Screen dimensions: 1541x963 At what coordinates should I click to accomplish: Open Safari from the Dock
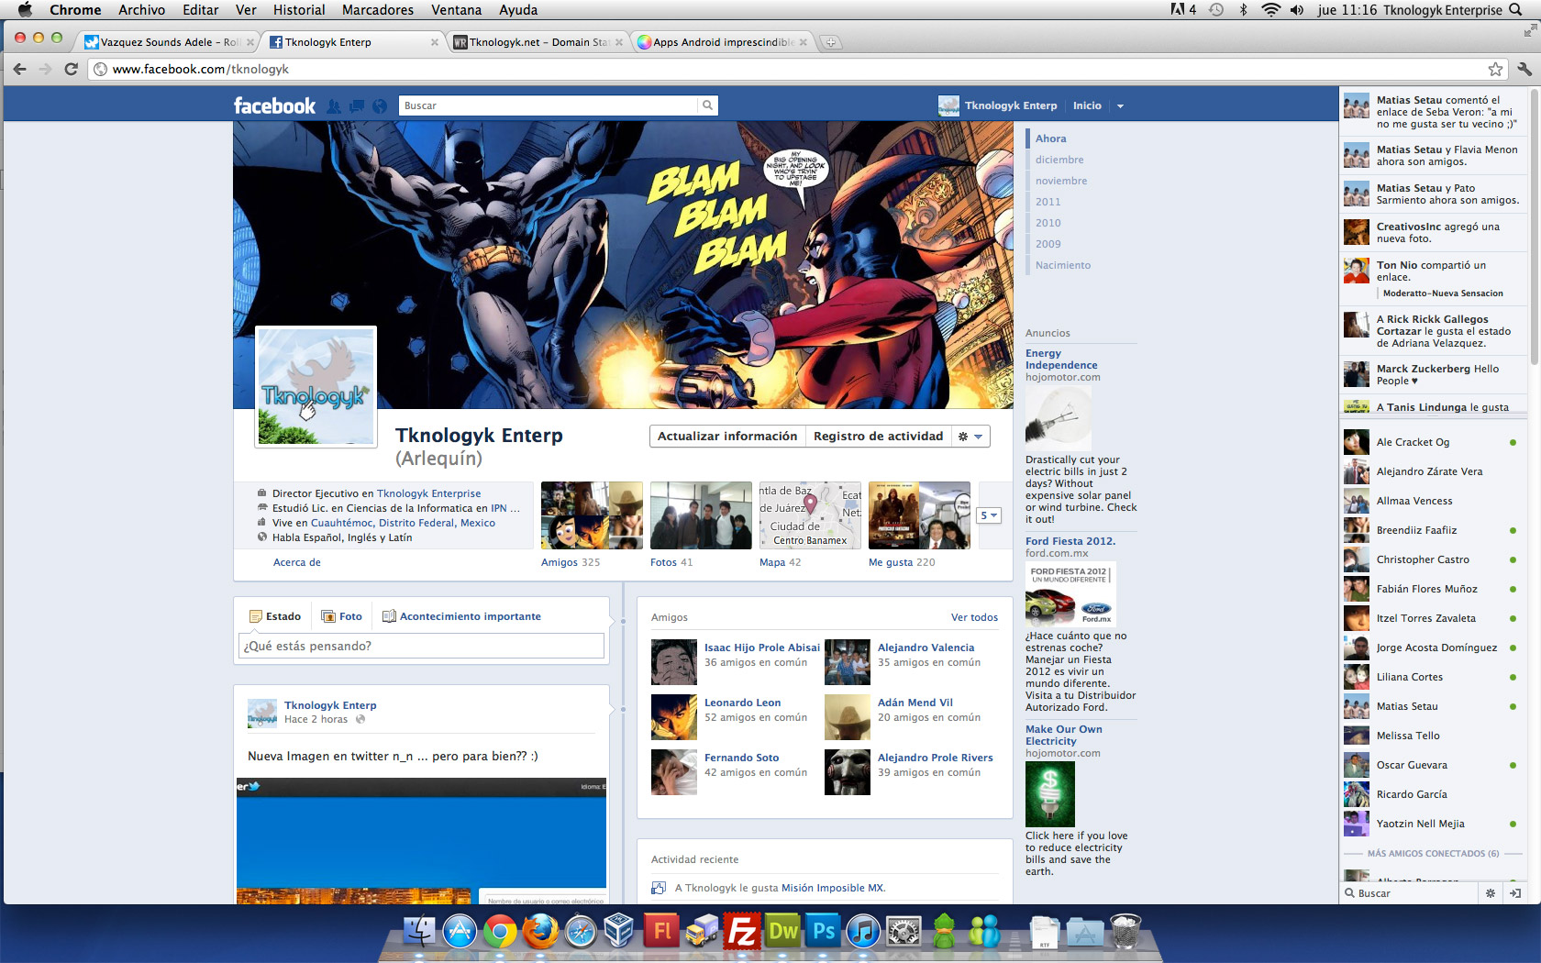(x=581, y=933)
